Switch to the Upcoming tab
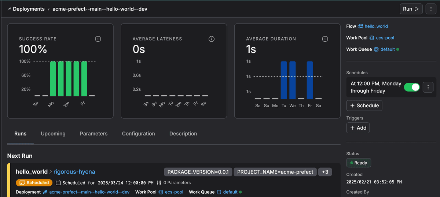440x197 pixels. pos(53,134)
